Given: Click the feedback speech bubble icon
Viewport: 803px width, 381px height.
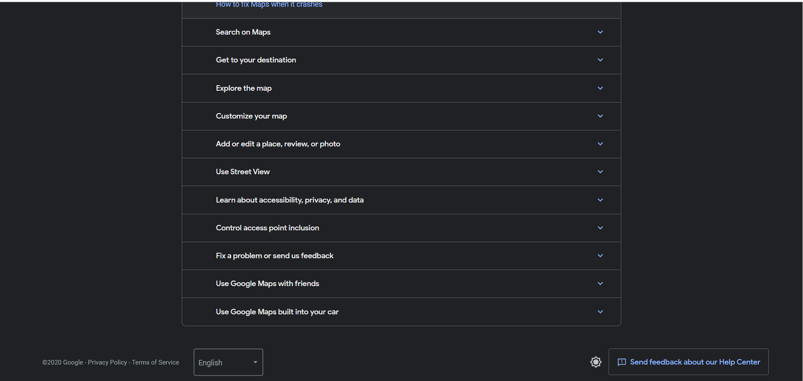Looking at the screenshot, I should [x=622, y=362].
